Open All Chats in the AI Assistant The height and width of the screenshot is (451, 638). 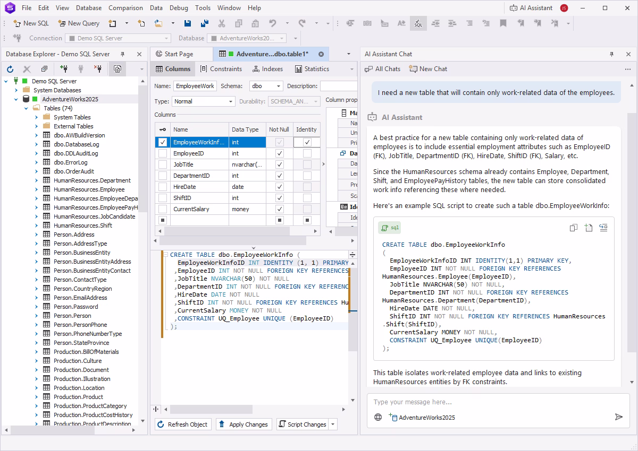pos(383,69)
